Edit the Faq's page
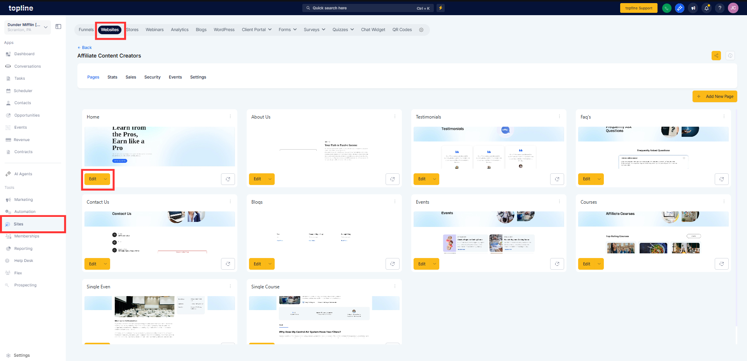747x361 pixels. coord(586,179)
